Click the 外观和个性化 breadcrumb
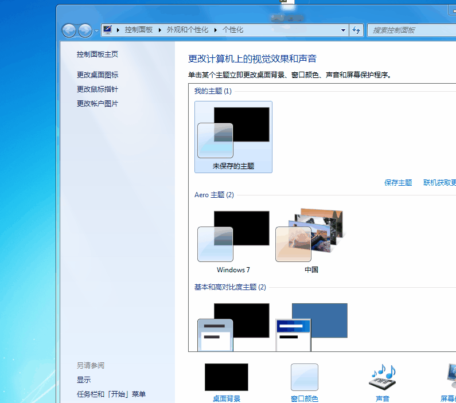Screen dimensions: 456x403 188,30
